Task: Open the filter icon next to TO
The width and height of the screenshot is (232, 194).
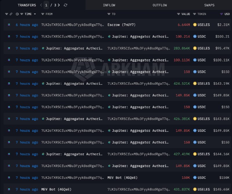Action: (109, 14)
